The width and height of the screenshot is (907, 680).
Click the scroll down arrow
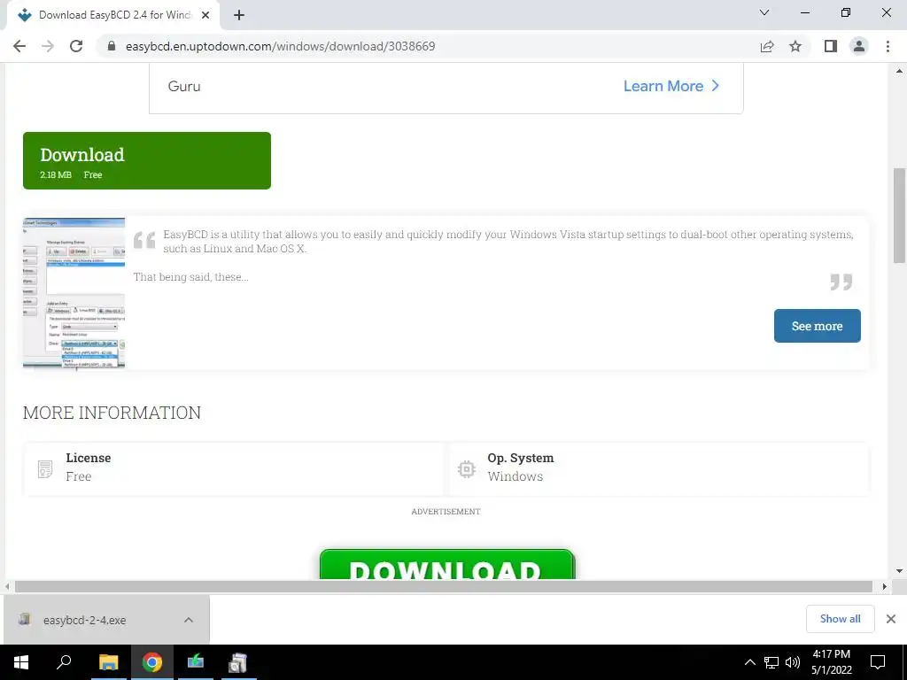coord(900,571)
